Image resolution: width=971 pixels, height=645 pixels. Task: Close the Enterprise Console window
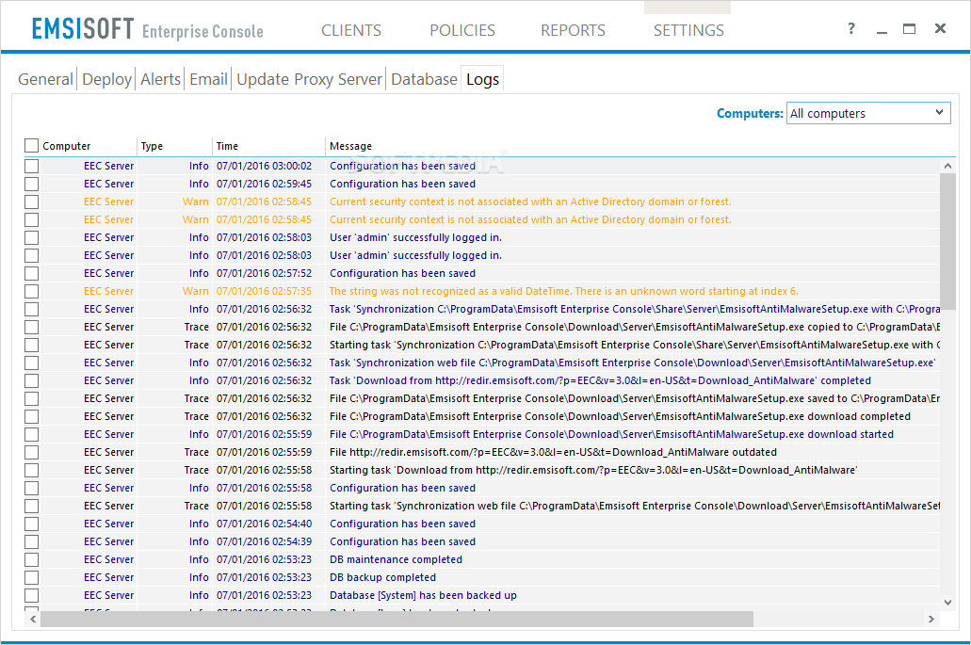pyautogui.click(x=940, y=28)
